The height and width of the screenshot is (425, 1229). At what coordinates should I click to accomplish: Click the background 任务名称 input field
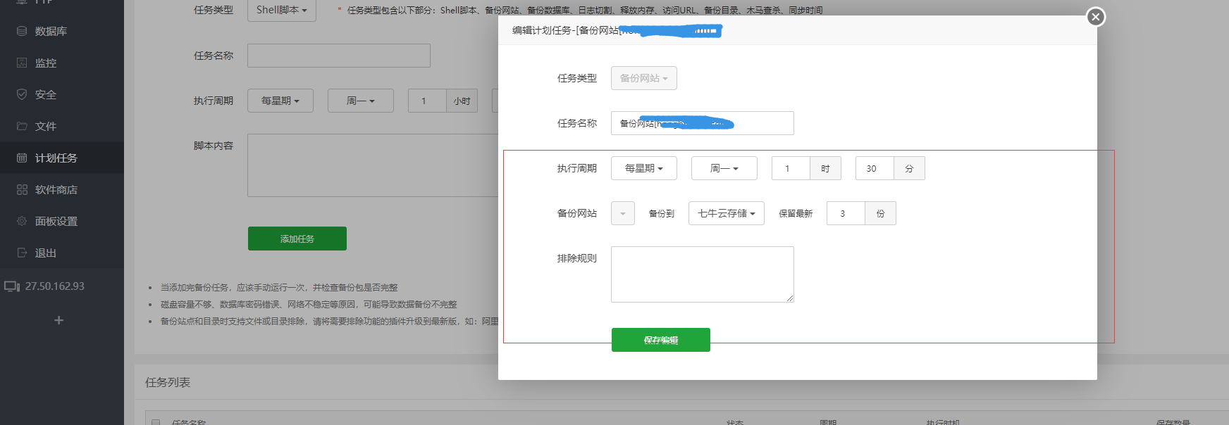339,56
